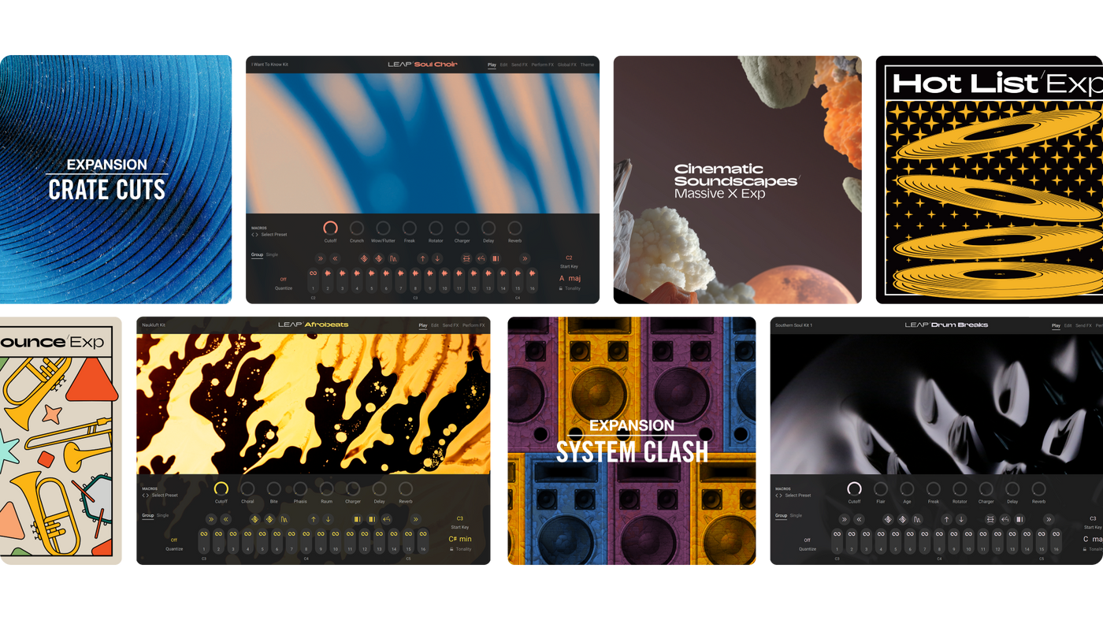The height and width of the screenshot is (620, 1103).
Task: Click the curved reverse arrow icon in Soul Choir
Action: 481,258
